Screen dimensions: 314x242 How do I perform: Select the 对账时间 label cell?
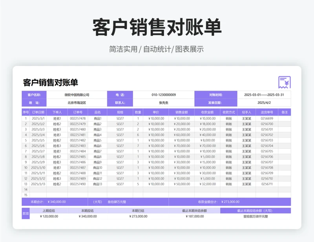point(216,95)
